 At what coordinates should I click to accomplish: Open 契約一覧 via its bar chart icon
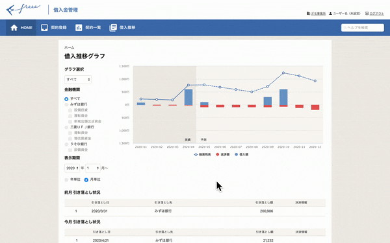tap(79, 27)
